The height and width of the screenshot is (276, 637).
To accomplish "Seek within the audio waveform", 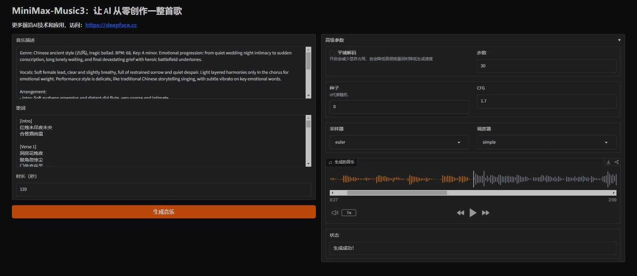I will point(473,179).
